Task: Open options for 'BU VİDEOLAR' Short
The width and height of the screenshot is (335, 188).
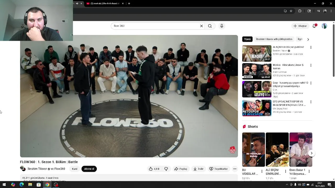Action: pyautogui.click(x=262, y=171)
